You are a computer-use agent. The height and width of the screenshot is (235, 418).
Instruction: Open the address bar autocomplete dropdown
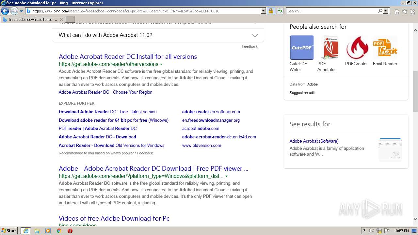264,11
